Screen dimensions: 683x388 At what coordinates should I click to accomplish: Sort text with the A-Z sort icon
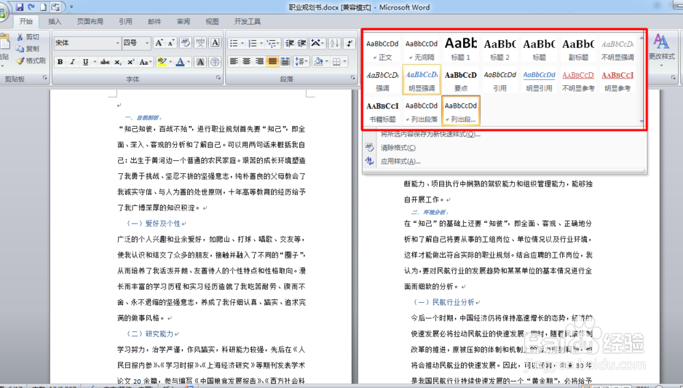click(335, 43)
